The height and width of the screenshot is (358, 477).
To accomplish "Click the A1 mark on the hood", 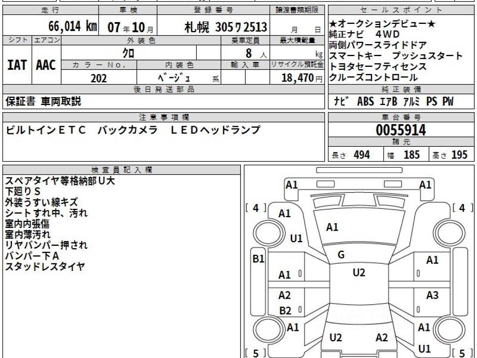I will pyautogui.click(x=332, y=228).
